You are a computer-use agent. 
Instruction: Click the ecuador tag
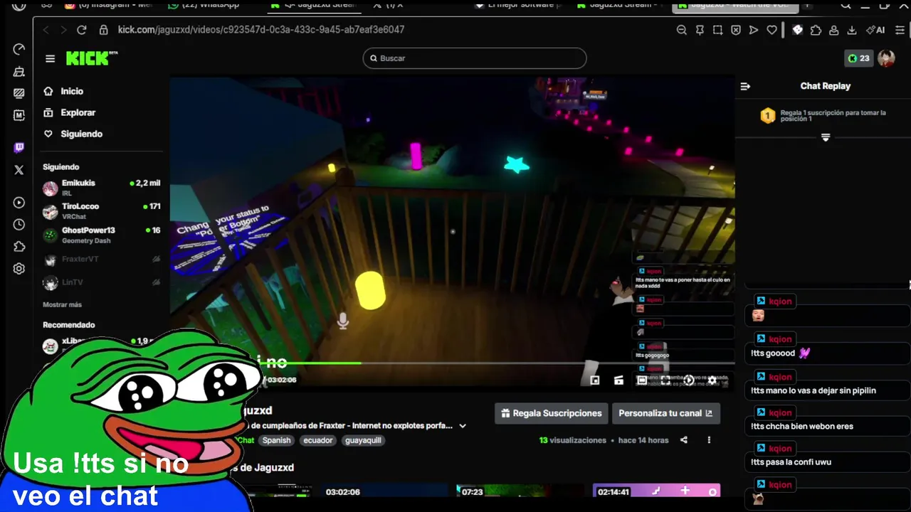pos(318,440)
